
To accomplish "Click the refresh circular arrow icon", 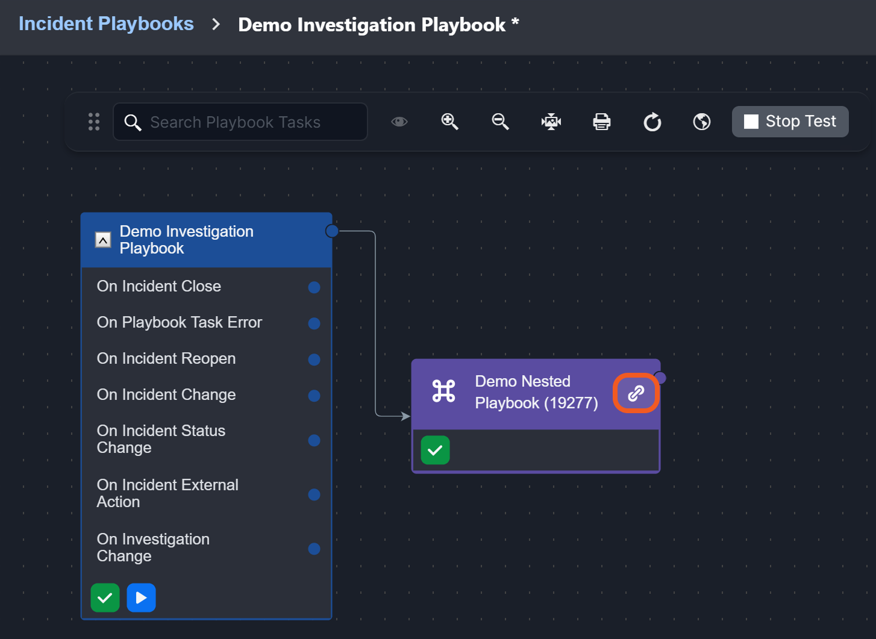I will (x=652, y=122).
